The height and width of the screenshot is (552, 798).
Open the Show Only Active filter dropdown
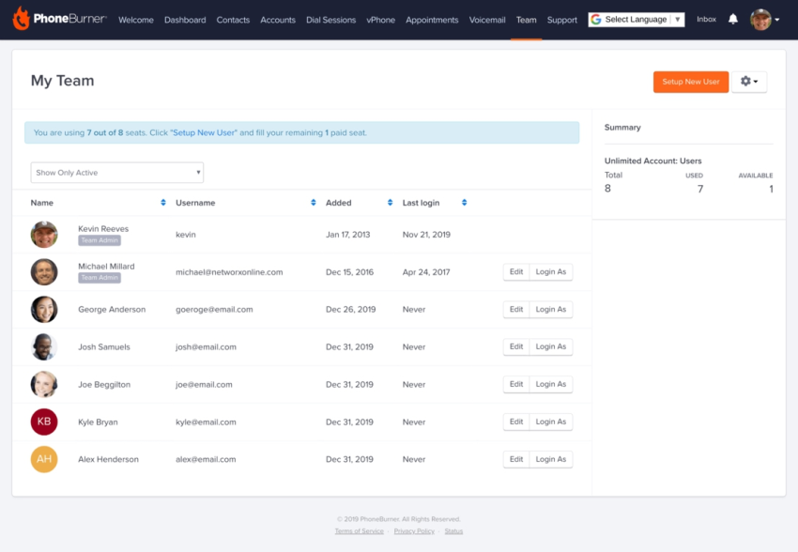point(116,172)
